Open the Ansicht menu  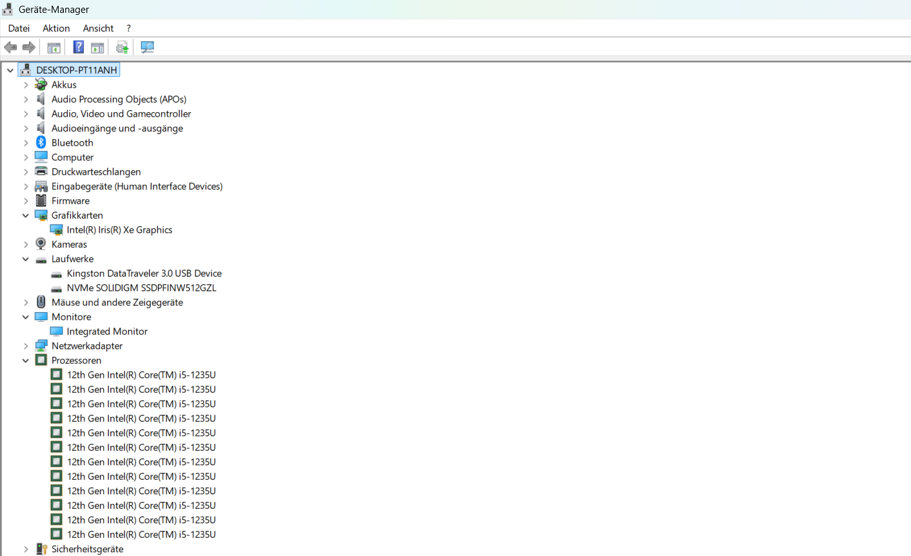tap(98, 28)
